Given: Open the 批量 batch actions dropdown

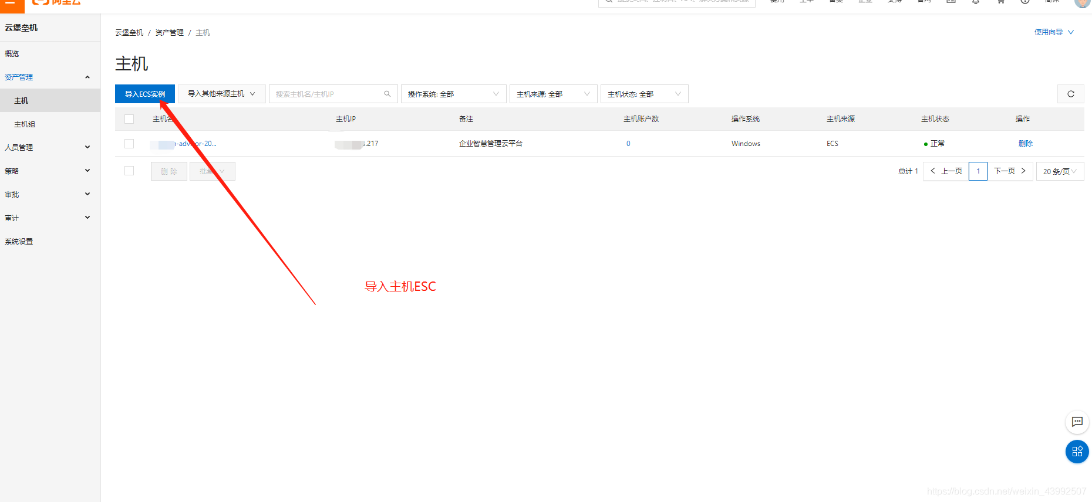Looking at the screenshot, I should [x=213, y=171].
